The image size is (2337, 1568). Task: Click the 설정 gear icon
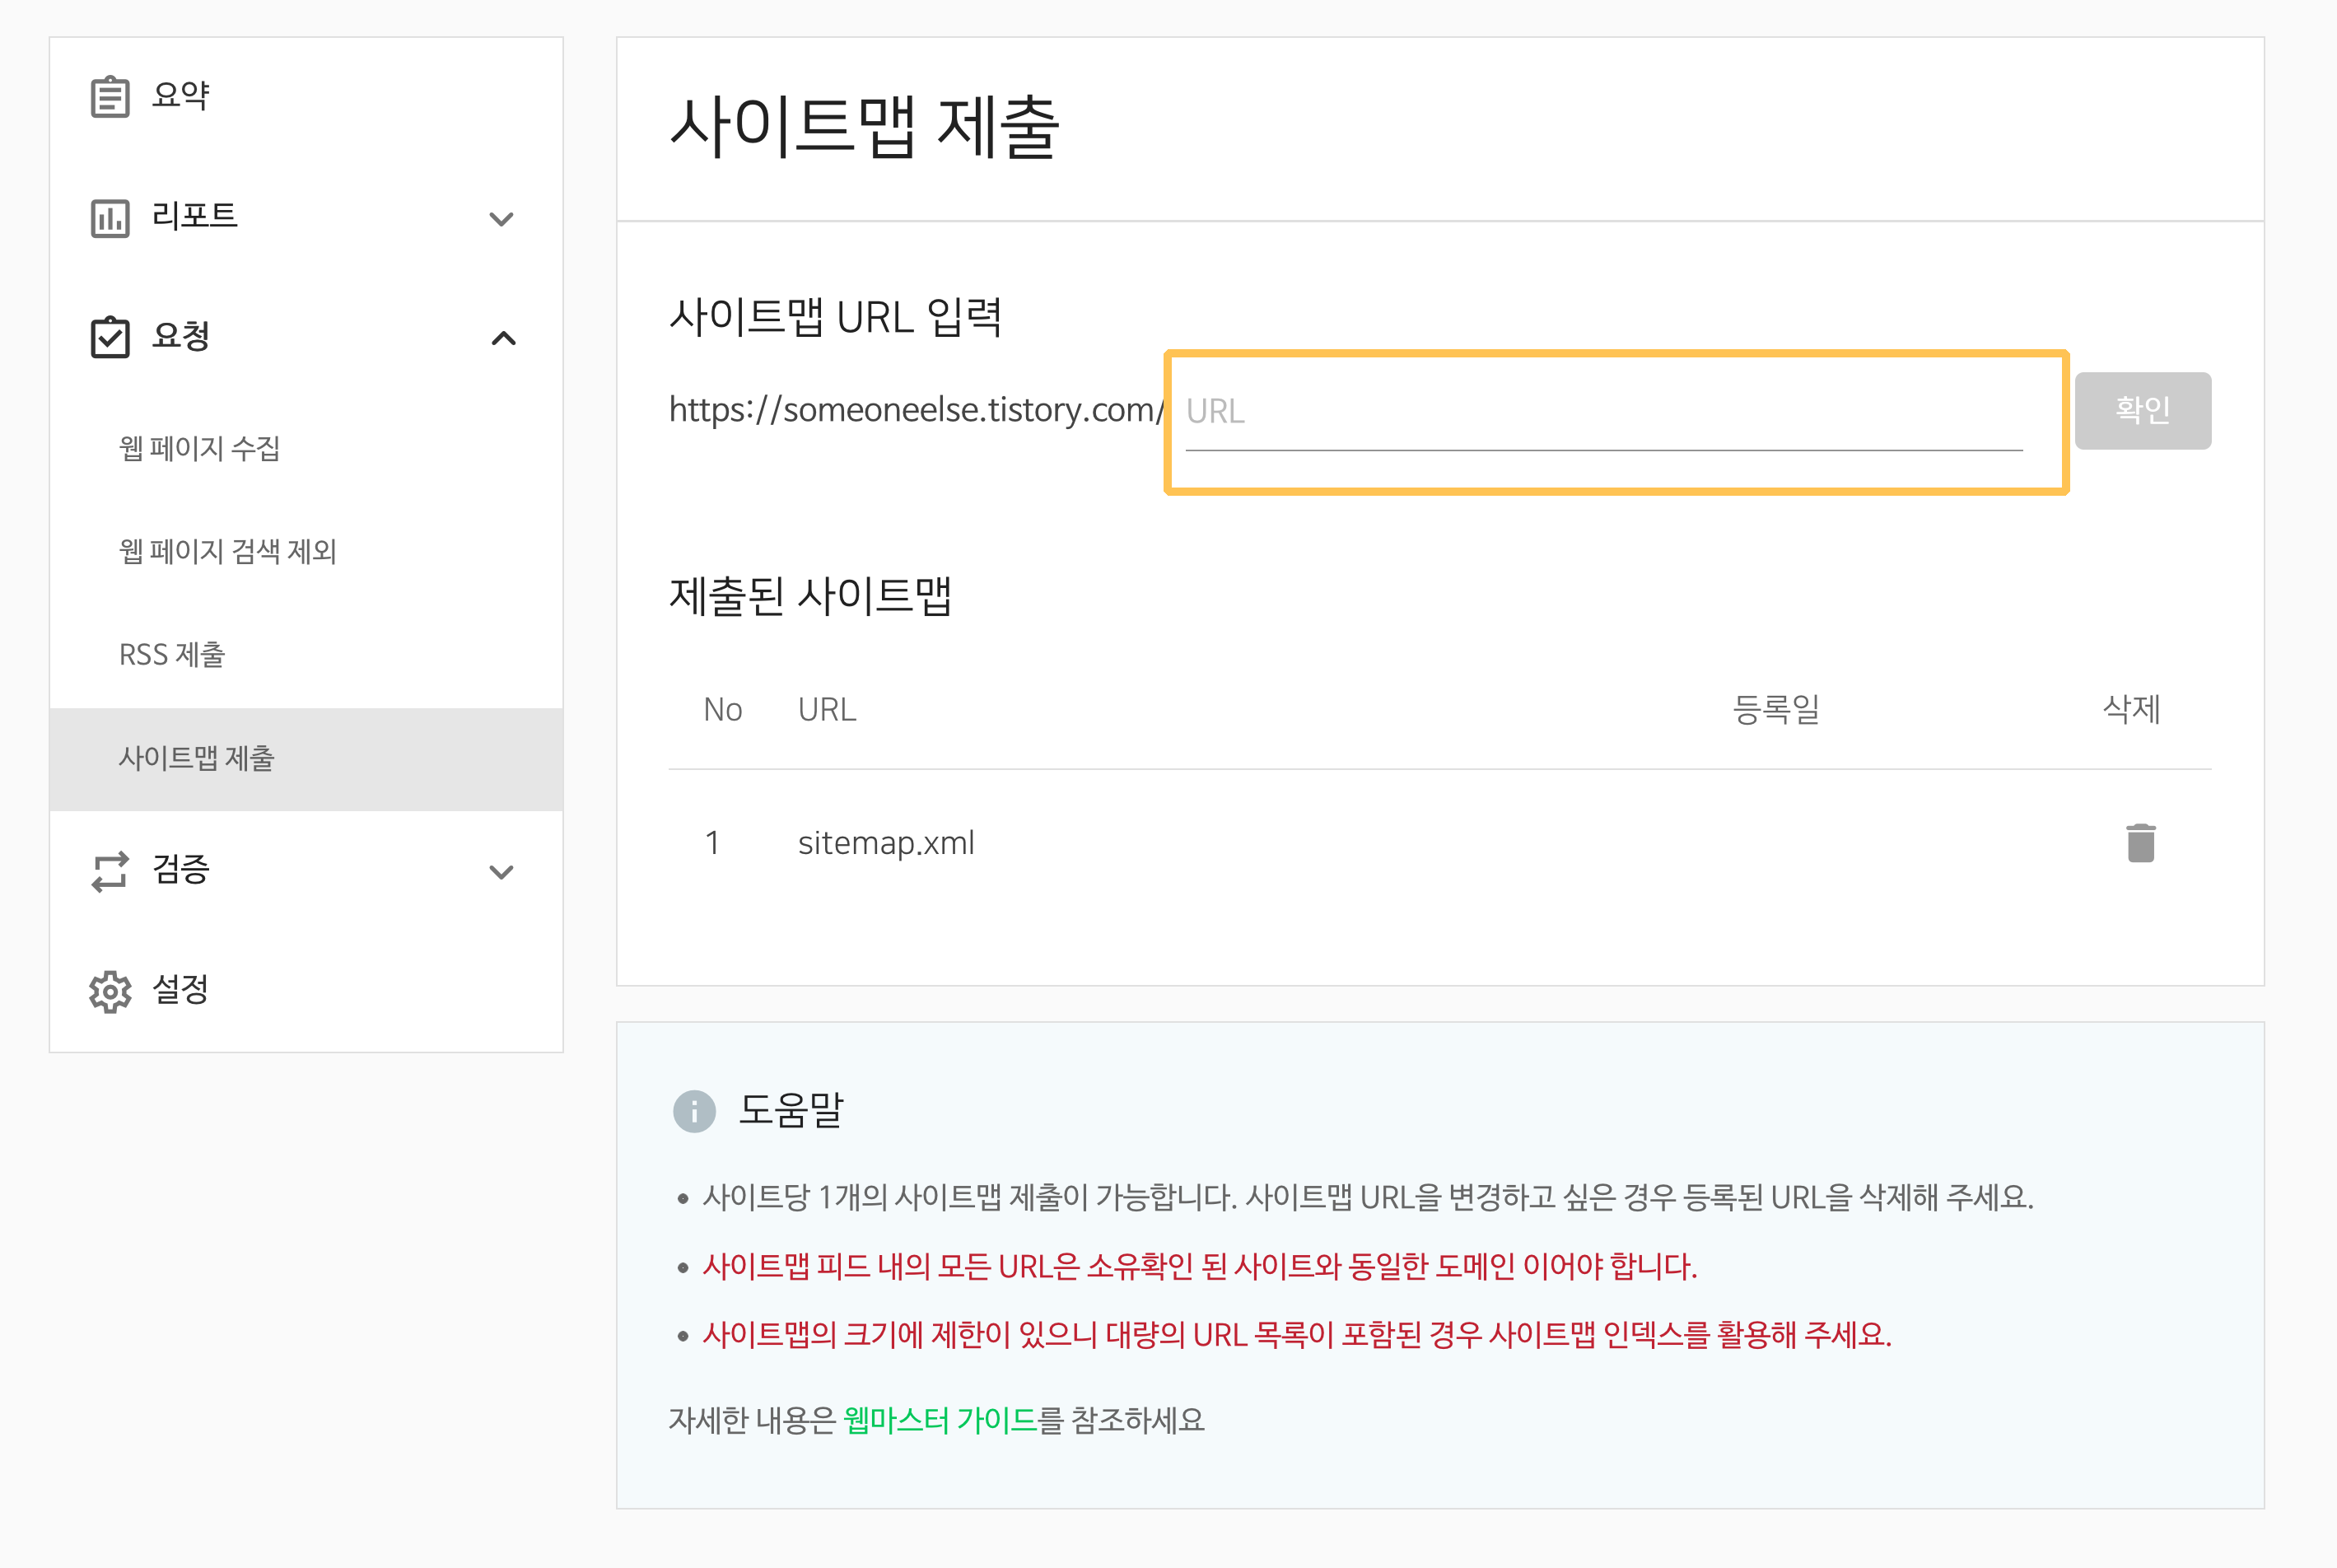(x=110, y=991)
